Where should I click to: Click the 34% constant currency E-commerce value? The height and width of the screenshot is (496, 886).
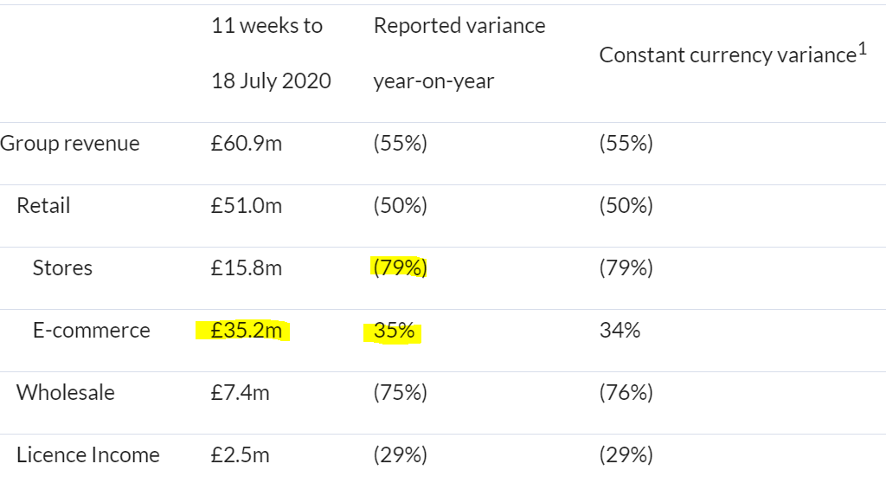tap(620, 331)
